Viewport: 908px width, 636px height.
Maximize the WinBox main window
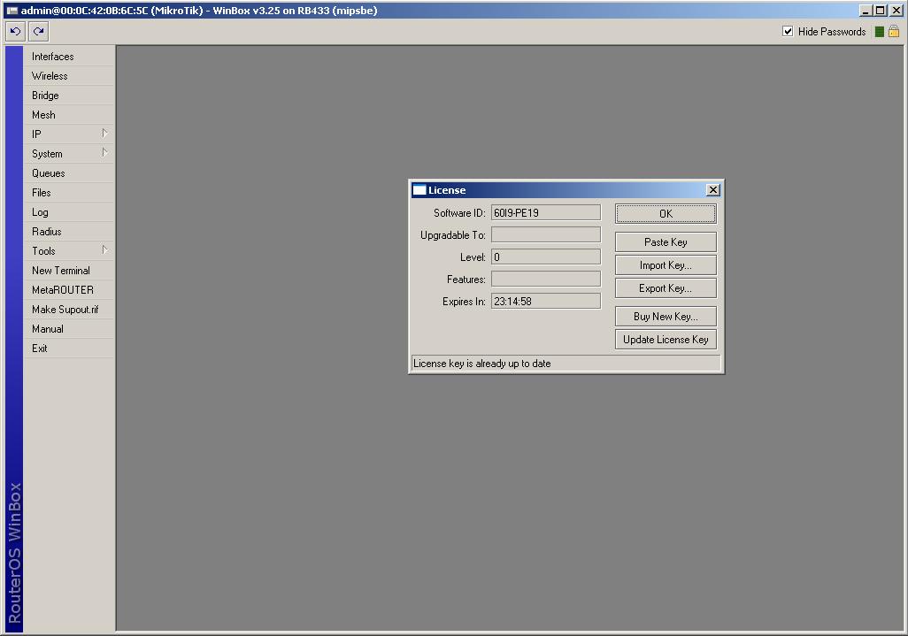coord(881,11)
